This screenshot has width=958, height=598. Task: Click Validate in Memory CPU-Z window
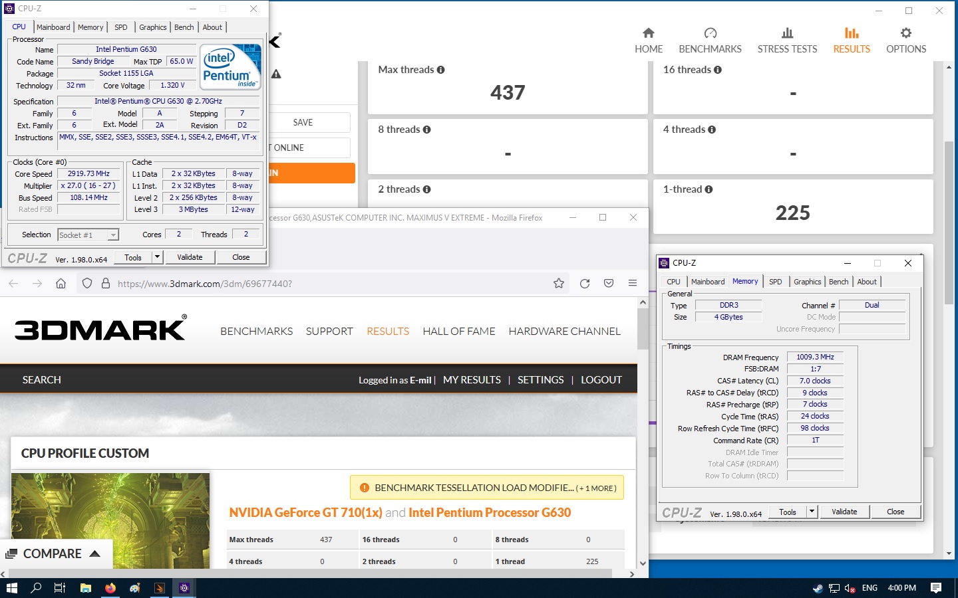click(844, 512)
